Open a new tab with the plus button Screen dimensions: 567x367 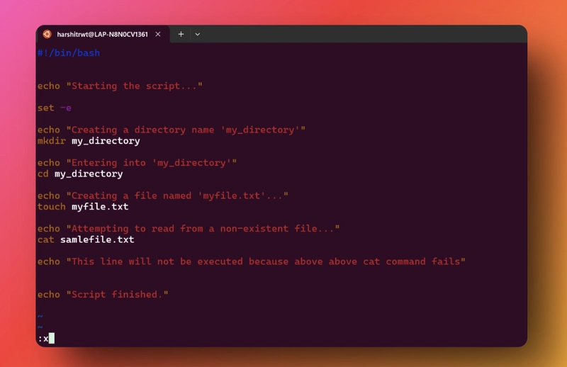(181, 34)
